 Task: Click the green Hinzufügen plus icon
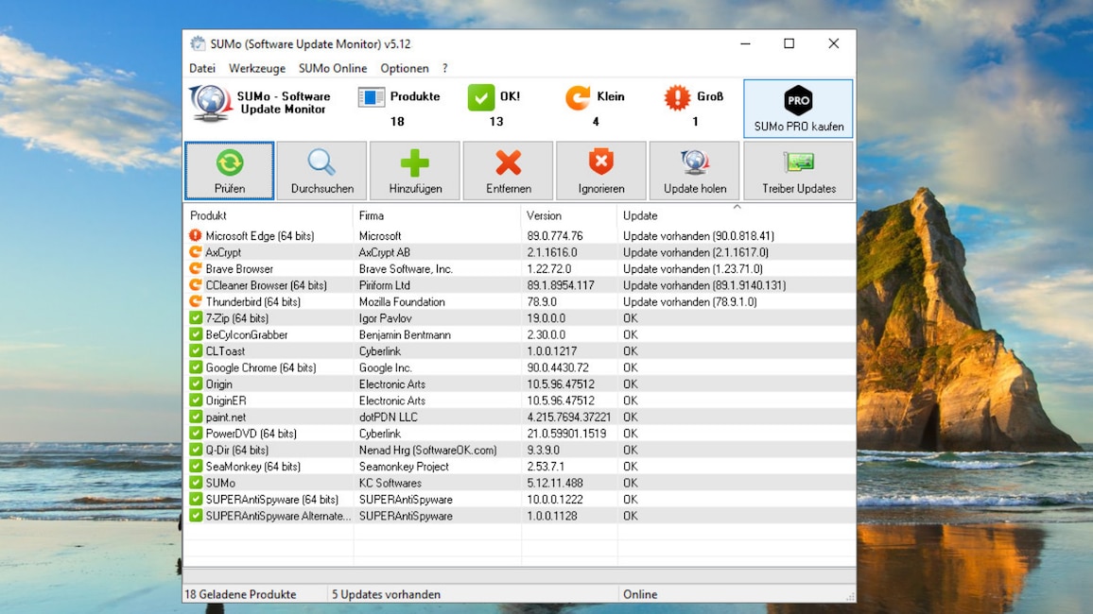[x=415, y=162]
